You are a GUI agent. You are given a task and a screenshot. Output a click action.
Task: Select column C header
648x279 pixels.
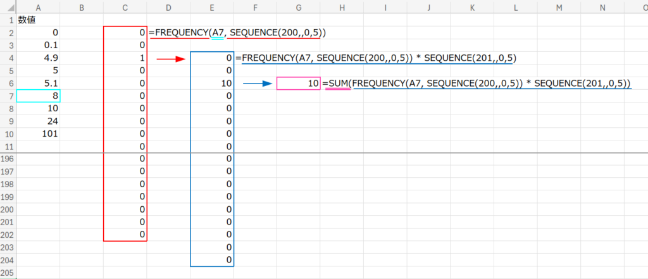click(125, 7)
